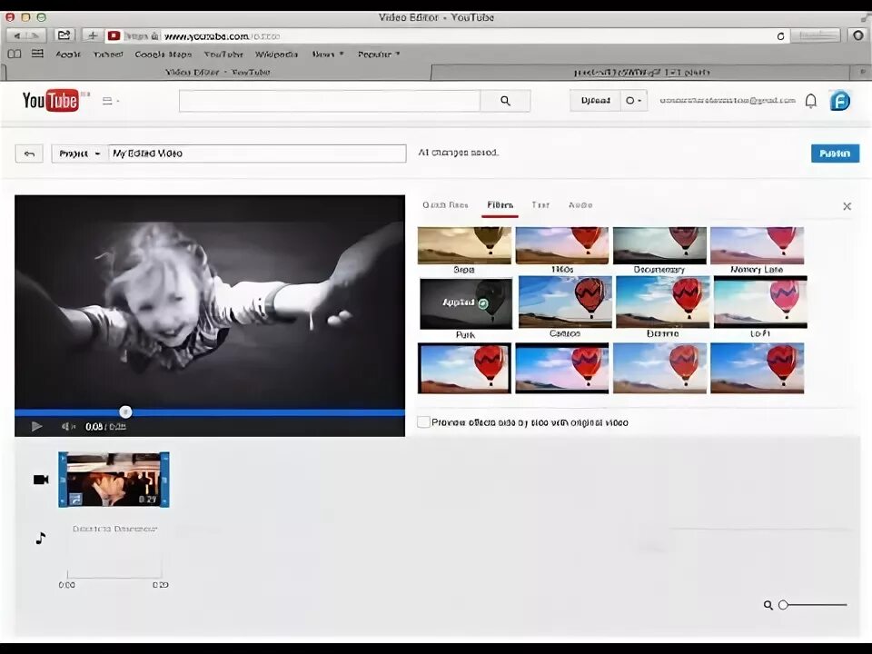Expand the Popular bookmarks folder

pos(379,54)
